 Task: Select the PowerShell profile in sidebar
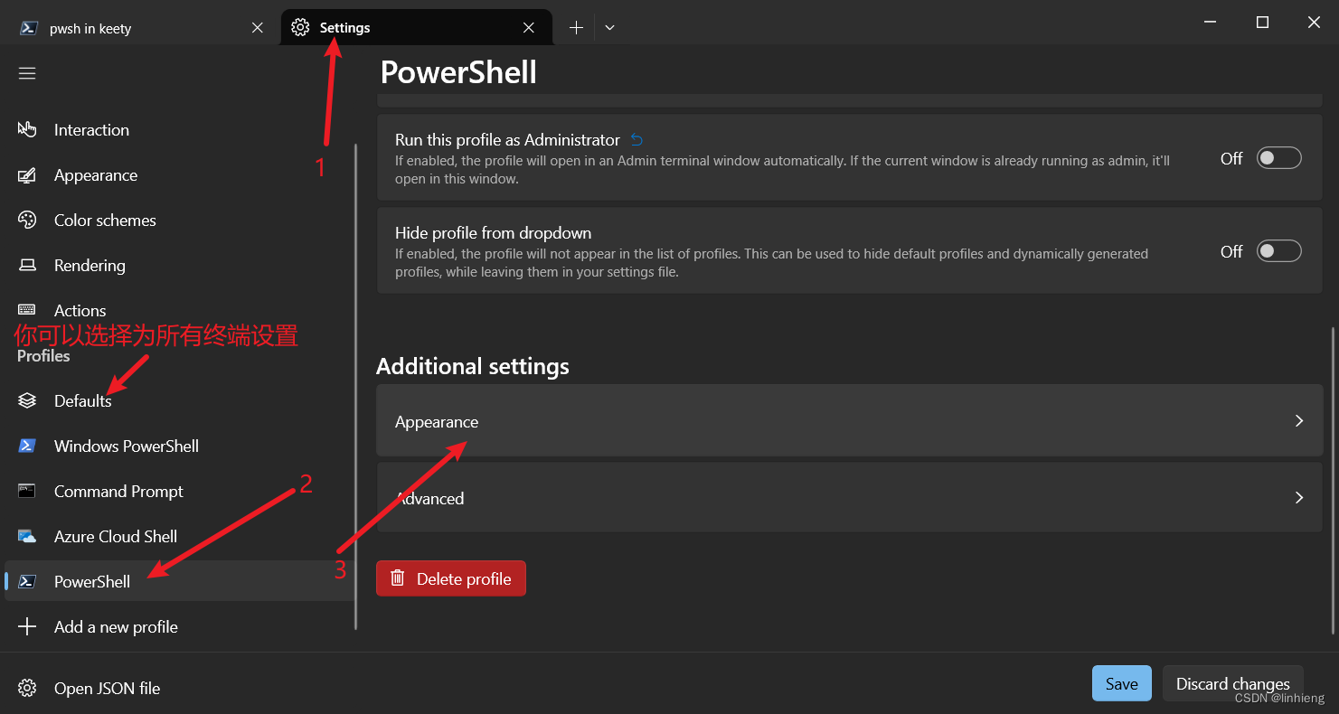[179, 581]
